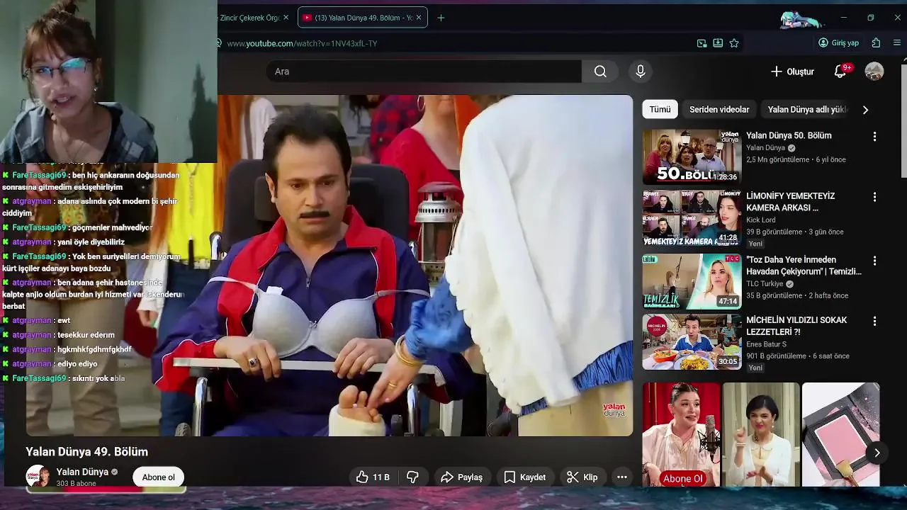The height and width of the screenshot is (510, 907).
Task: Open options for MİCHELİN YILDIZLI SOKAK video
Action: 874,321
